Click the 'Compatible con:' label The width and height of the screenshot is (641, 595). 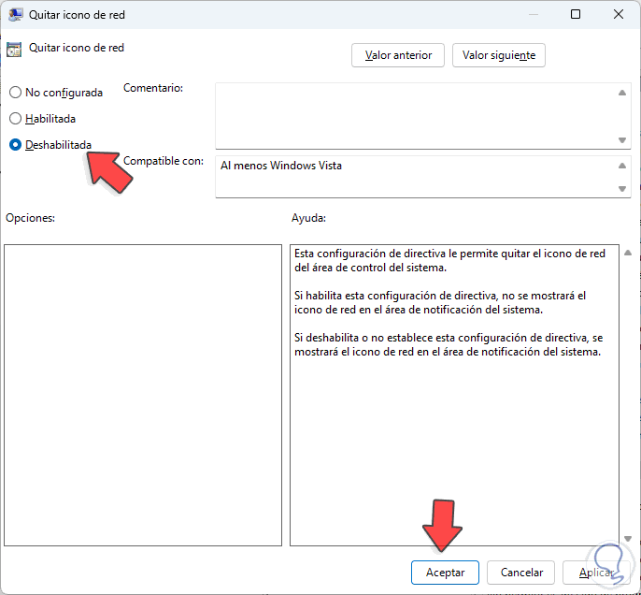[164, 161]
